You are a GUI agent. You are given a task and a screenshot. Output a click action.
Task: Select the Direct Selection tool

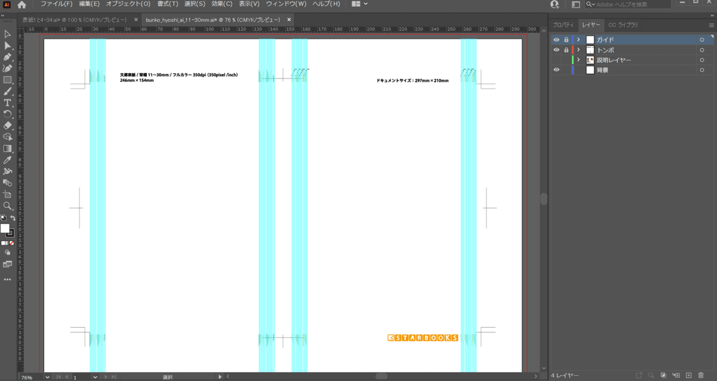coord(7,45)
